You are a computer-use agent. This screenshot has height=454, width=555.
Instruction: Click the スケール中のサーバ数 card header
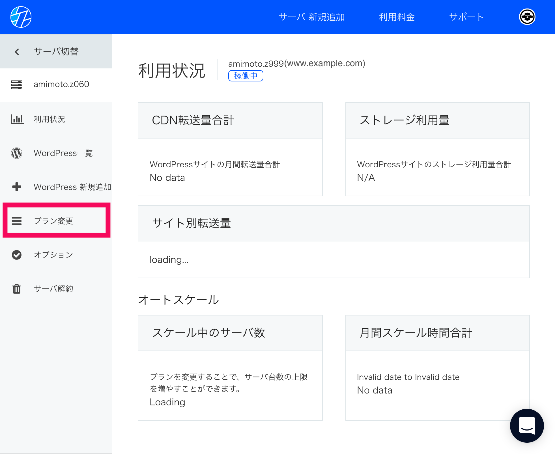click(x=230, y=333)
